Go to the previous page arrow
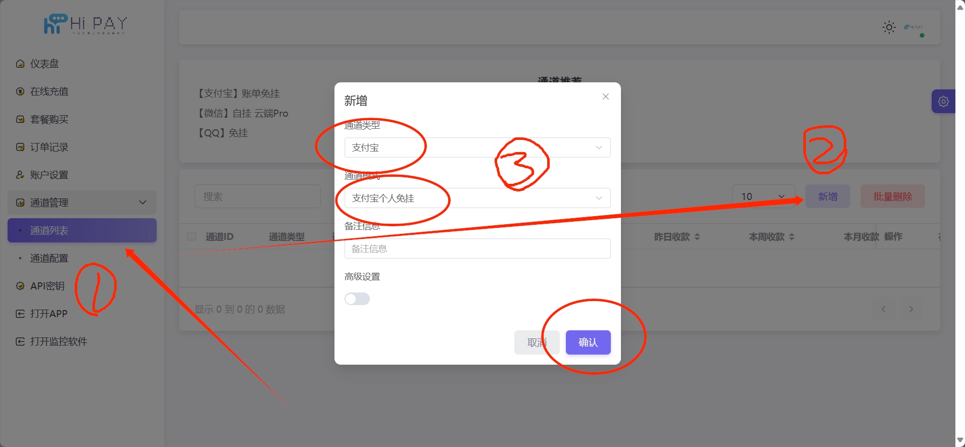This screenshot has width=965, height=447. pos(884,309)
